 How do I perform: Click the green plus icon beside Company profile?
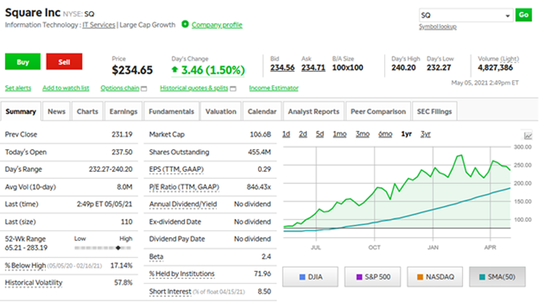[185, 24]
